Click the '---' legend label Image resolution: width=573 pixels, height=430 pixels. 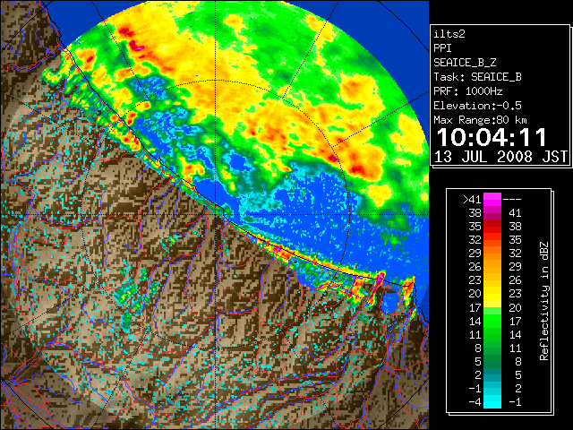pyautogui.click(x=512, y=199)
